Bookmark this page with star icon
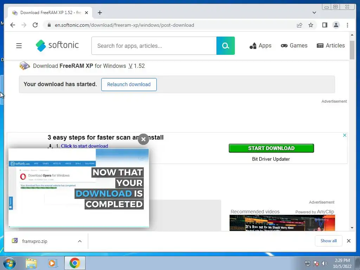Image resolution: width=360 pixels, height=270 pixels. coord(311,25)
